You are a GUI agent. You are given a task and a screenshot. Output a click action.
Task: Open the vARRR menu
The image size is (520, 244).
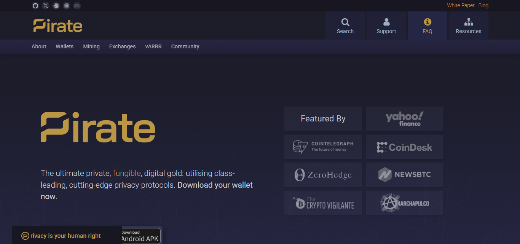(153, 46)
